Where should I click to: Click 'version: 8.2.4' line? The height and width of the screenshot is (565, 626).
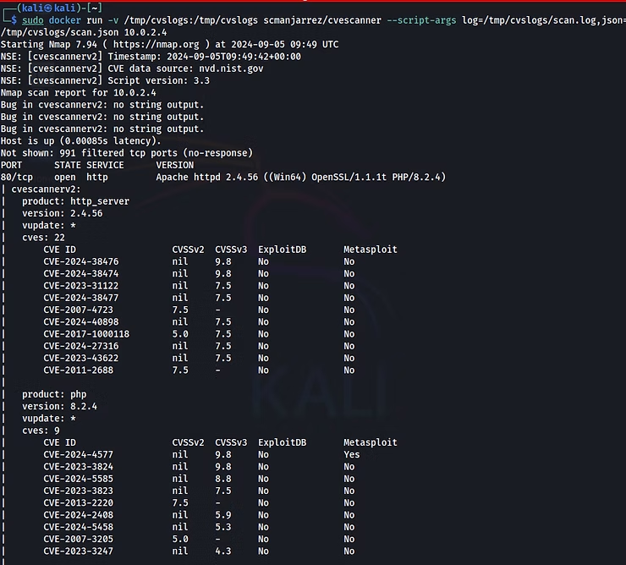59,407
